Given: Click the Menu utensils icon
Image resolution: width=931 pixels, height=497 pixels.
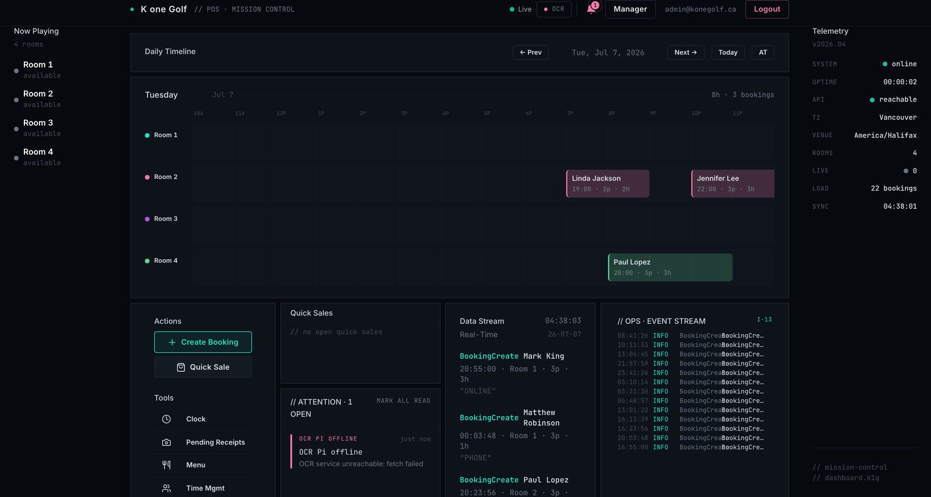Looking at the screenshot, I should point(166,465).
